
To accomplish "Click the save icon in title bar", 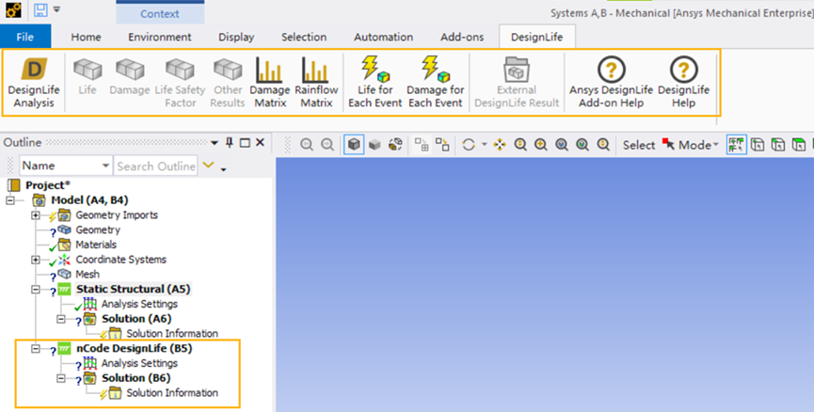I will pyautogui.click(x=40, y=9).
